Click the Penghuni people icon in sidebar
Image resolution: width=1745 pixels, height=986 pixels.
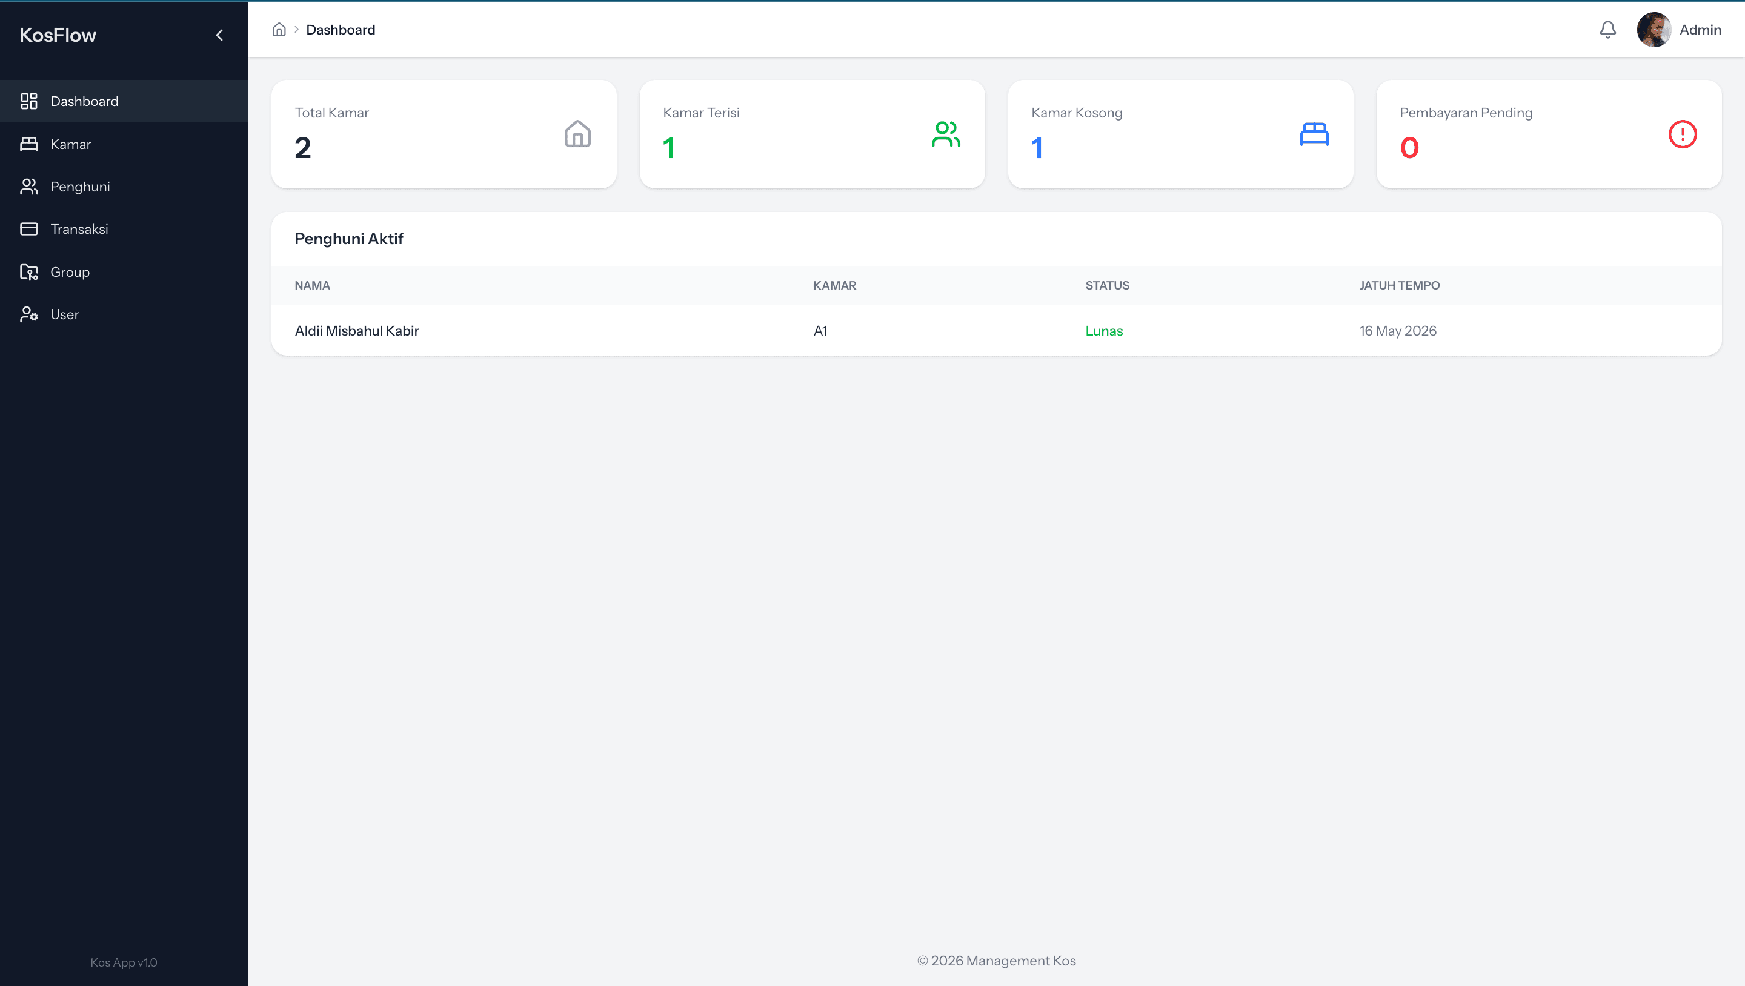[29, 187]
